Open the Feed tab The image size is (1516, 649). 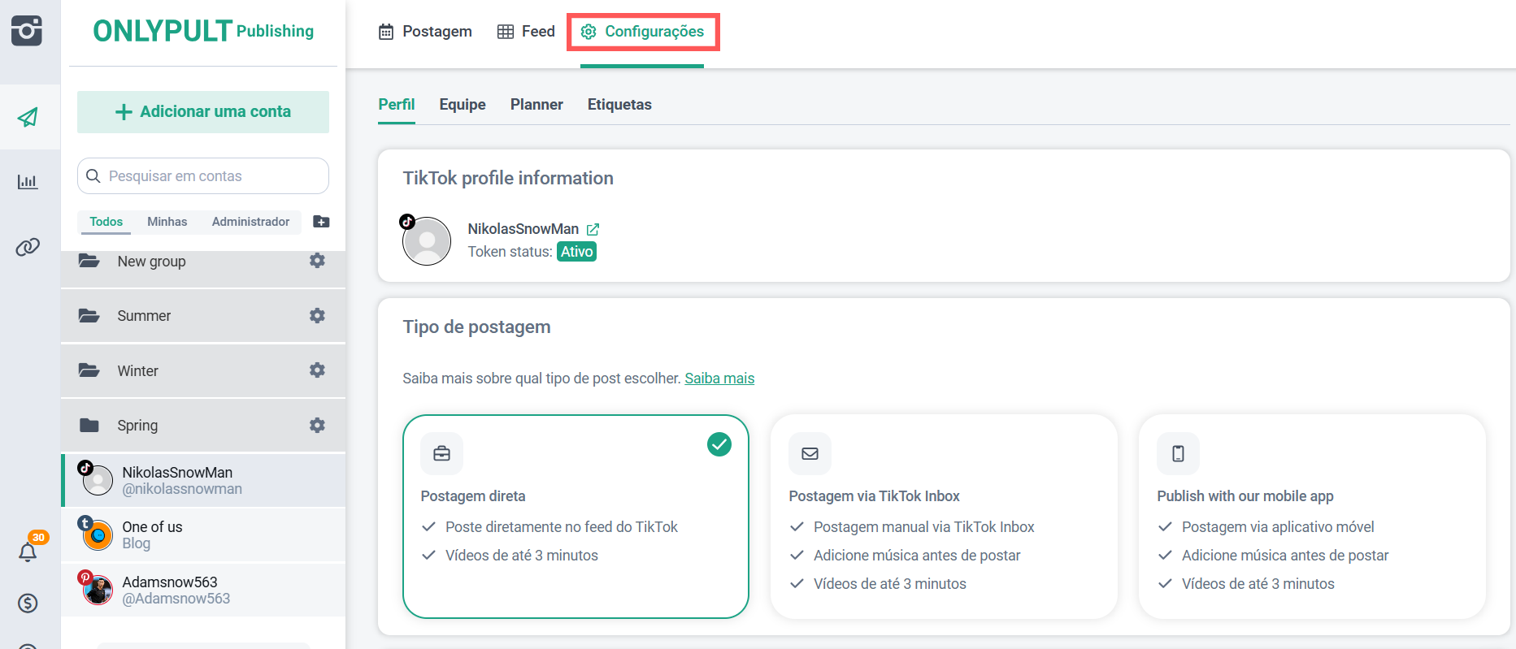526,32
